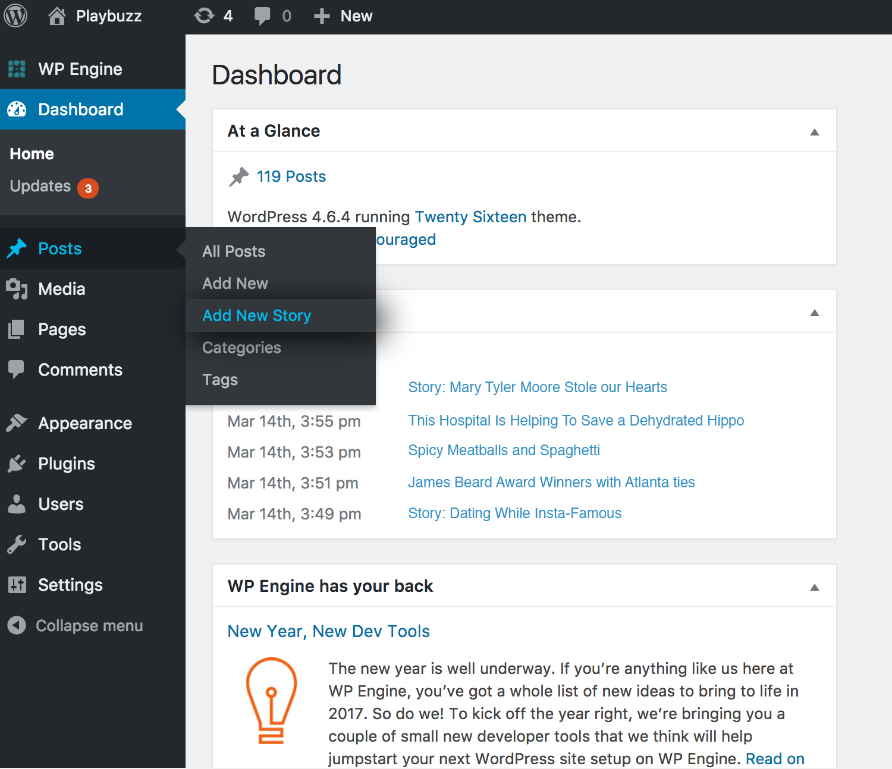
Task: Open the Twenty Sixteen theme link
Action: tap(470, 217)
